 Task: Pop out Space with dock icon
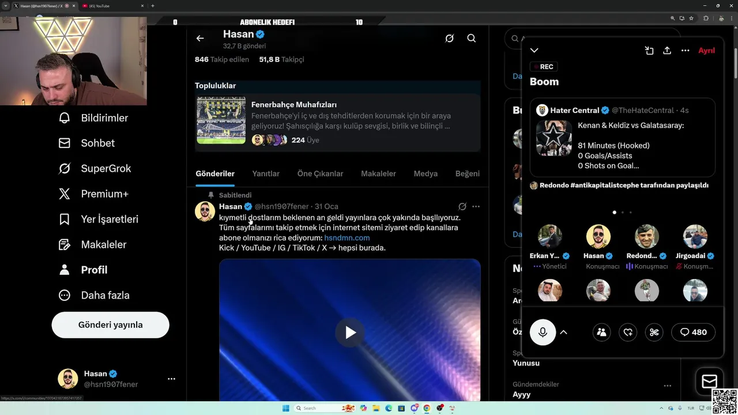(x=649, y=51)
